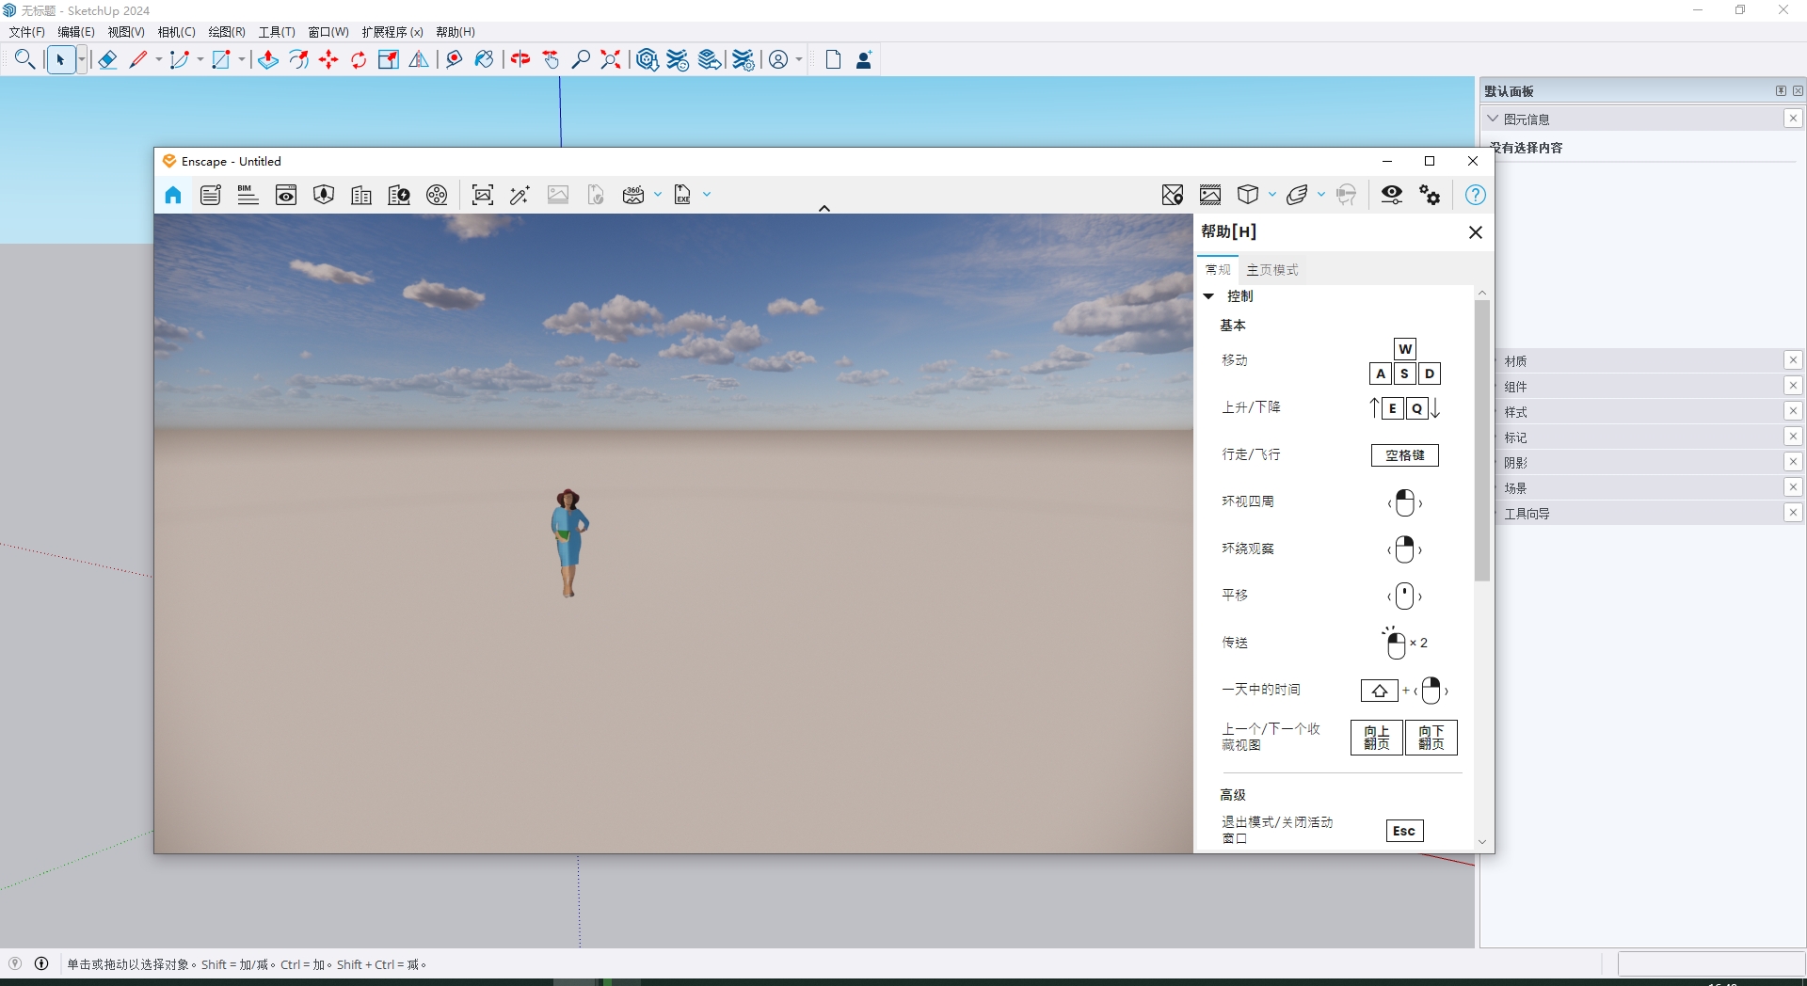Enable the VR headset mode in Enscape
Screen dimensions: 1807x986
pyautogui.click(x=1347, y=195)
